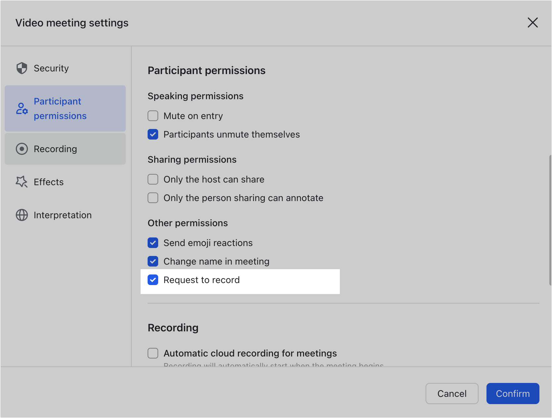The height and width of the screenshot is (418, 552).
Task: Close the Video meeting settings dialog
Action: pyautogui.click(x=532, y=22)
